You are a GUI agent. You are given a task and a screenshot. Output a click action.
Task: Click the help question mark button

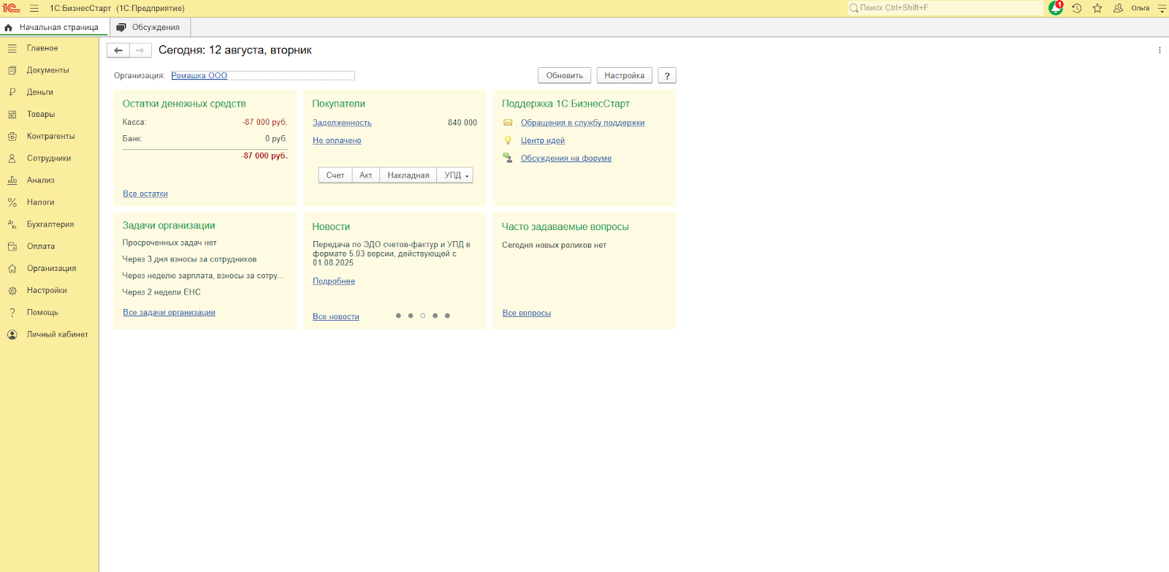(x=666, y=76)
